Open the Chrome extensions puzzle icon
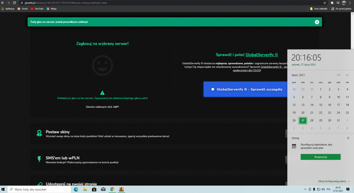This screenshot has height=193, width=354. (x=332, y=3)
